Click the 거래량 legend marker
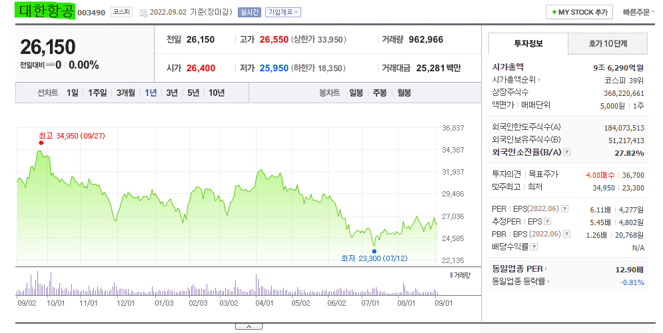Viewport: 663px width, 333px height. tap(452, 276)
